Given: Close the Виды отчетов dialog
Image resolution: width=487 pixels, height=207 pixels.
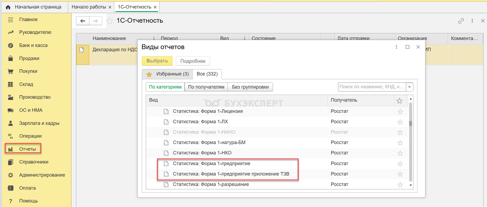Looking at the screenshot, I should click(x=418, y=47).
